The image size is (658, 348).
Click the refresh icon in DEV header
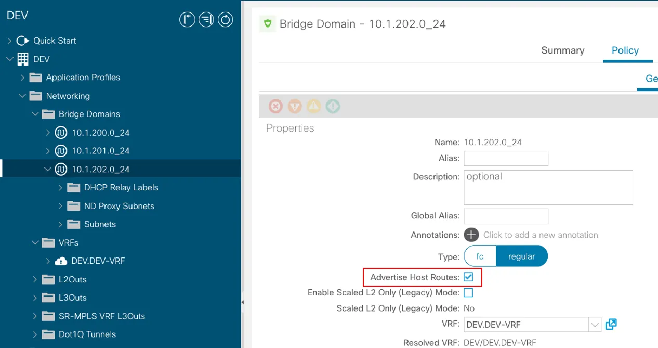click(225, 20)
